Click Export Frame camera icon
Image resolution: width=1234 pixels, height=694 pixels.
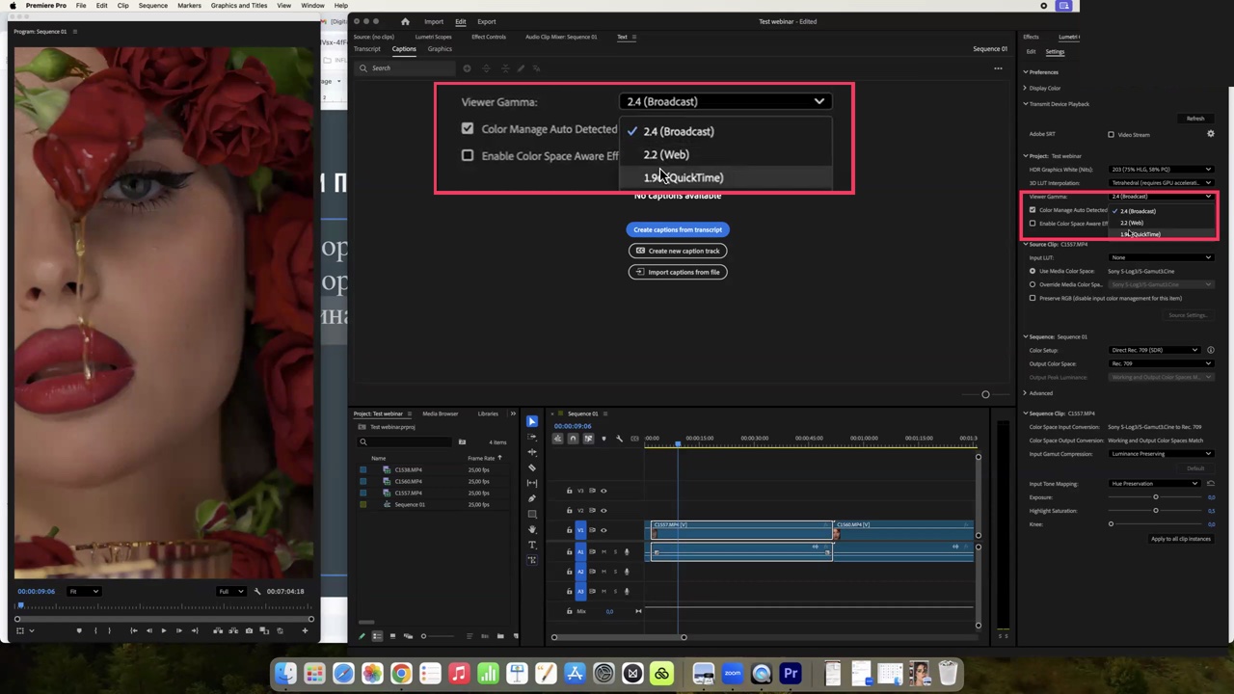pos(249,630)
